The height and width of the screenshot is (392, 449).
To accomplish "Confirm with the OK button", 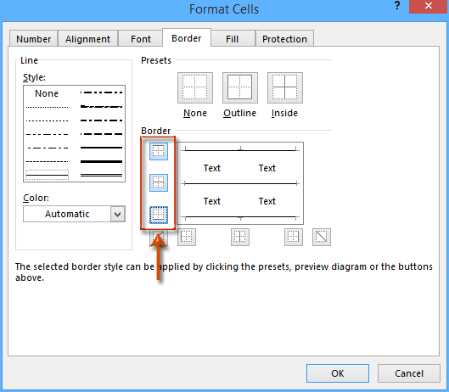I will coord(338,373).
